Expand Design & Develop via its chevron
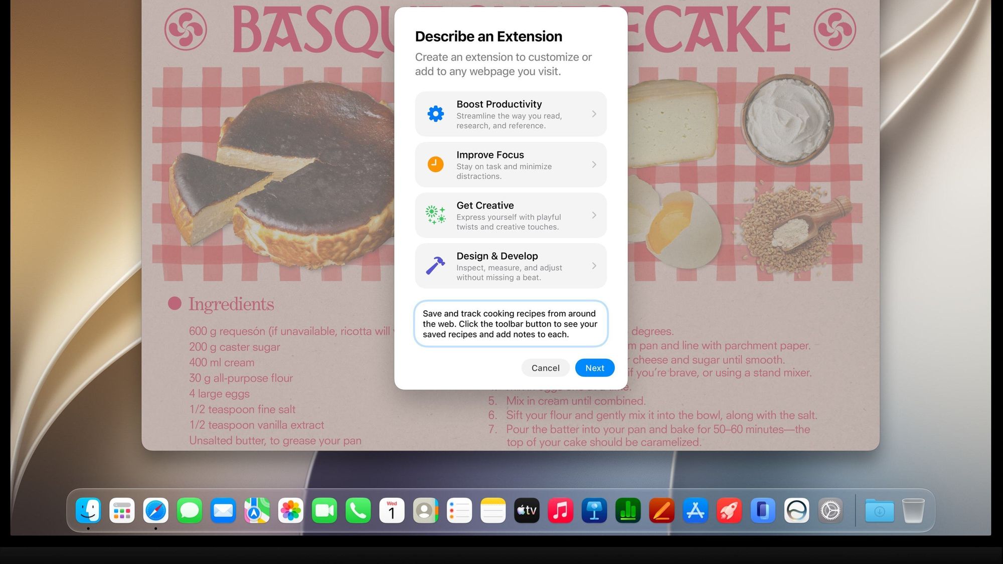 coord(594,266)
